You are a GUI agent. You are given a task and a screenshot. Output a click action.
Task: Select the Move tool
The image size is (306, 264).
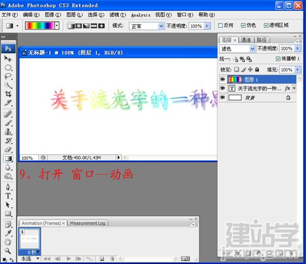pos(8,58)
